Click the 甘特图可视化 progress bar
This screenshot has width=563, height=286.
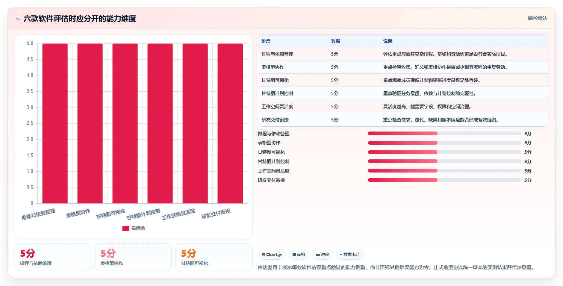click(x=445, y=152)
